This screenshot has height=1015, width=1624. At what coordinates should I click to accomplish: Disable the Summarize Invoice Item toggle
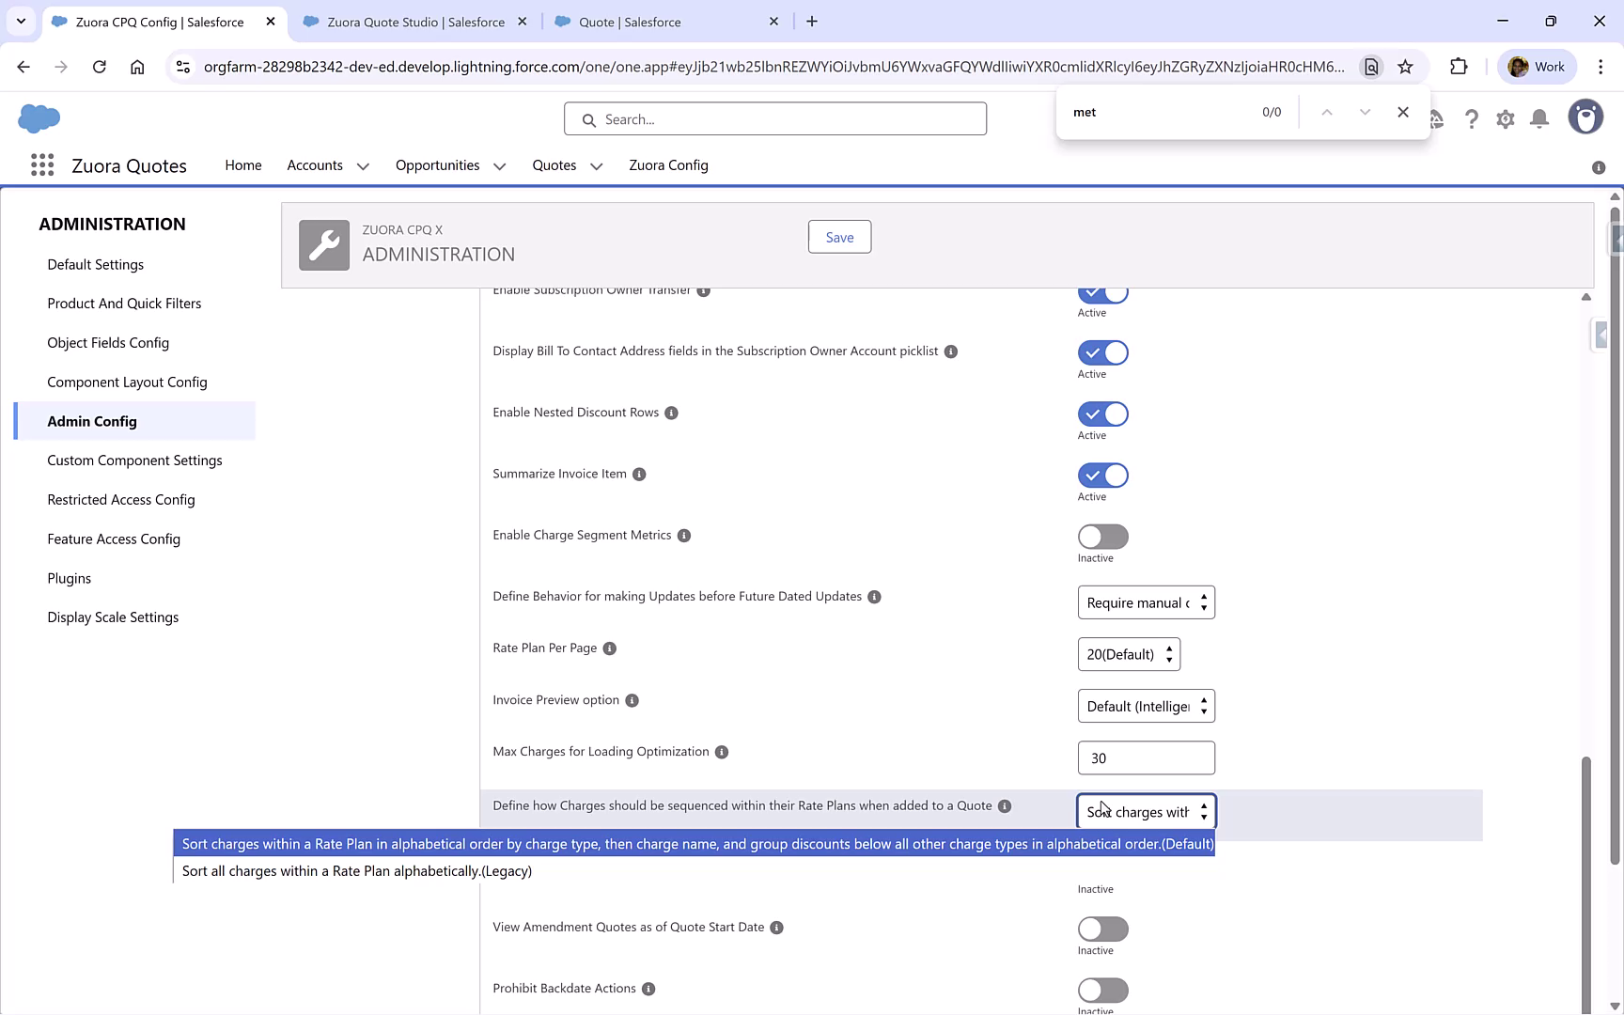(x=1101, y=475)
